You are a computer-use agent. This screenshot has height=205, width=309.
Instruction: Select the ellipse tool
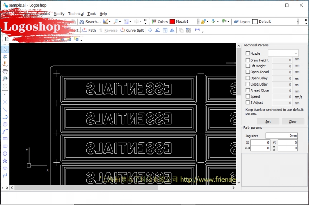click(x=5, y=168)
